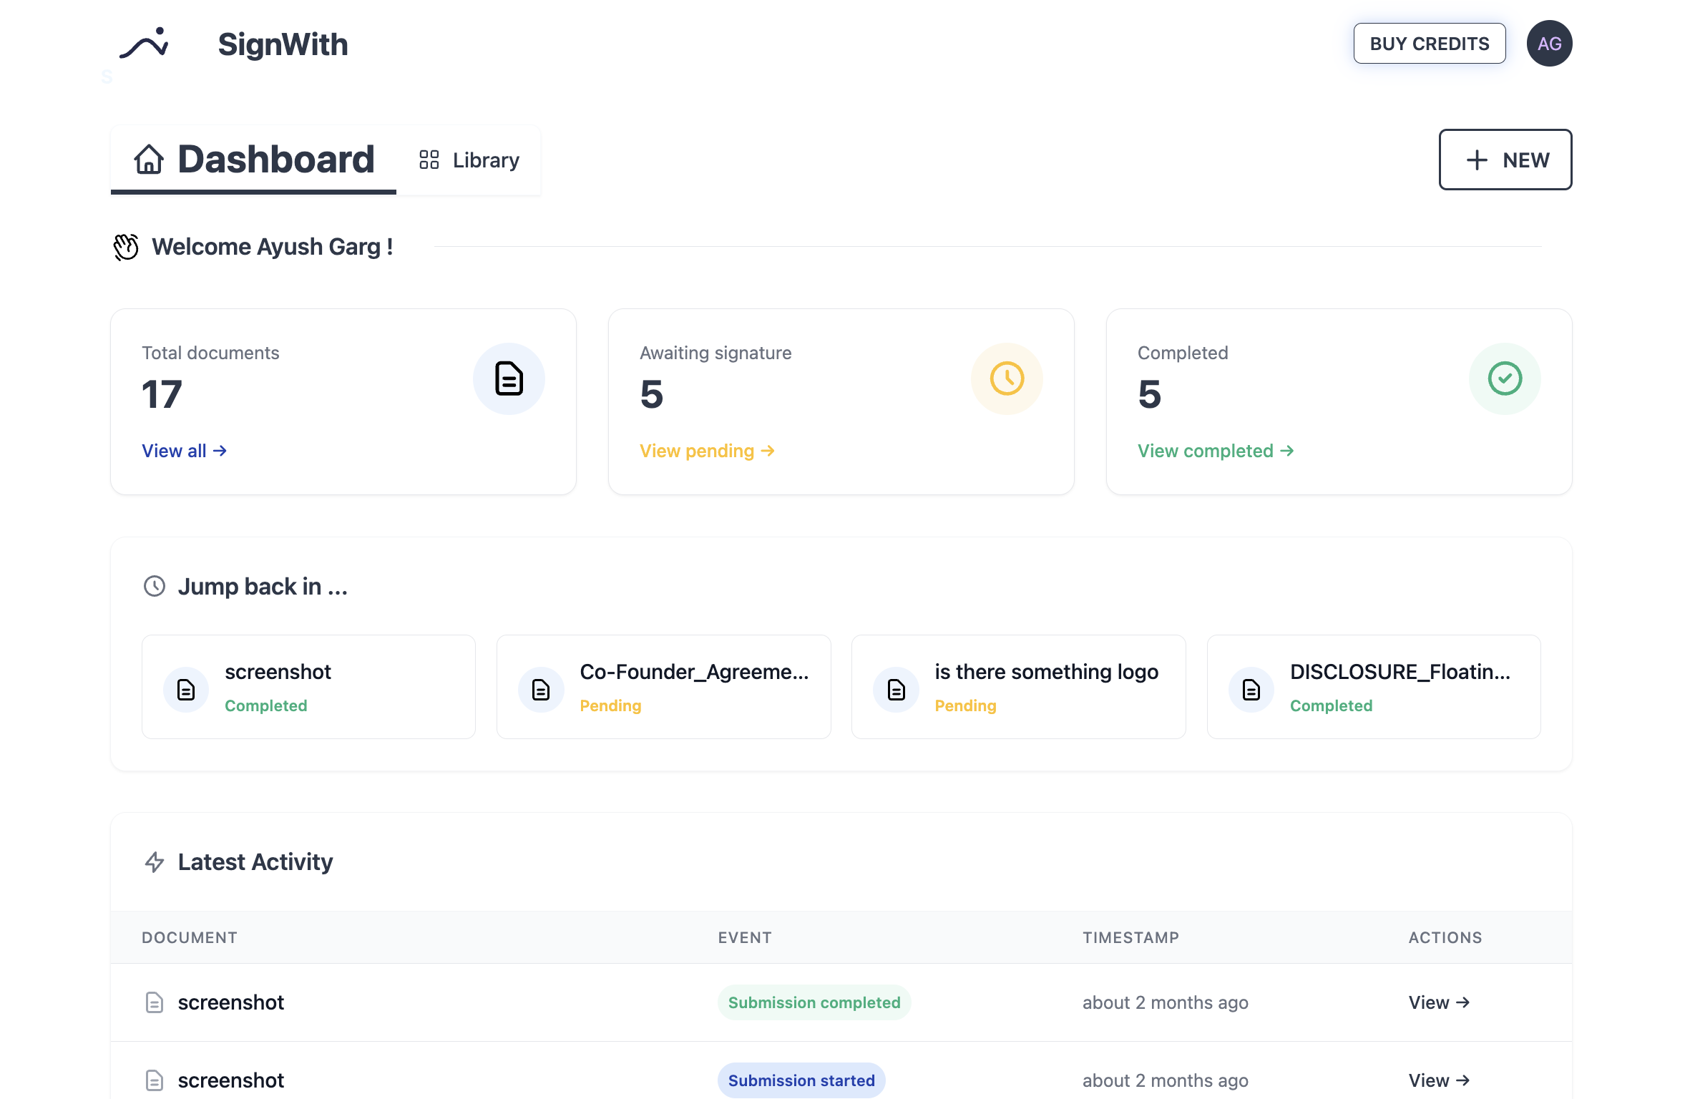
Task: Click the clock icon beside Jump back in
Action: pyautogui.click(x=155, y=586)
